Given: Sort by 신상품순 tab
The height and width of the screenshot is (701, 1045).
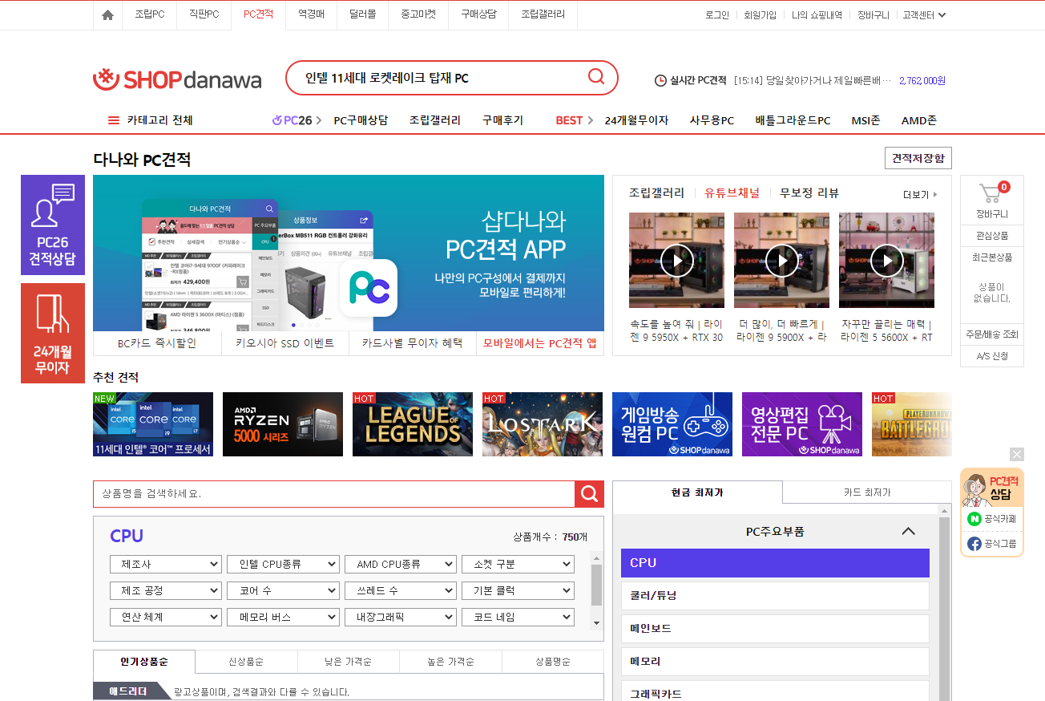Looking at the screenshot, I should [246, 662].
